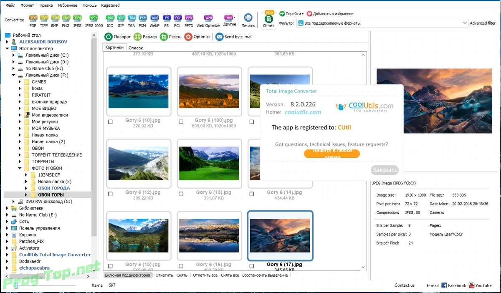501x293 pixels.
Task: Select Gory 6 (13).jpg thumbnail
Action: point(209,164)
